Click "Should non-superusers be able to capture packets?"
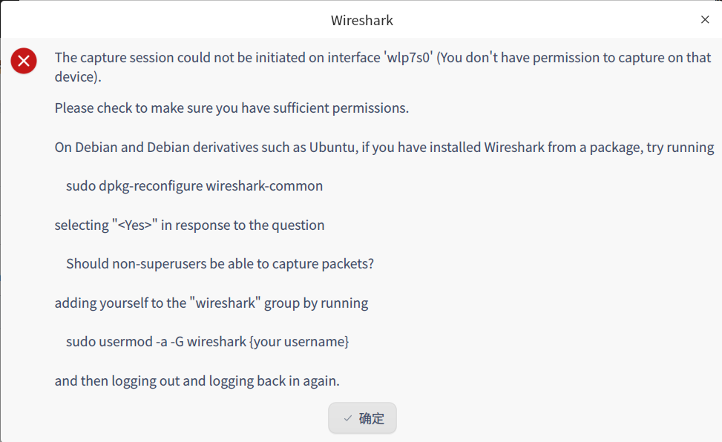This screenshot has height=442, width=722. coord(220,264)
